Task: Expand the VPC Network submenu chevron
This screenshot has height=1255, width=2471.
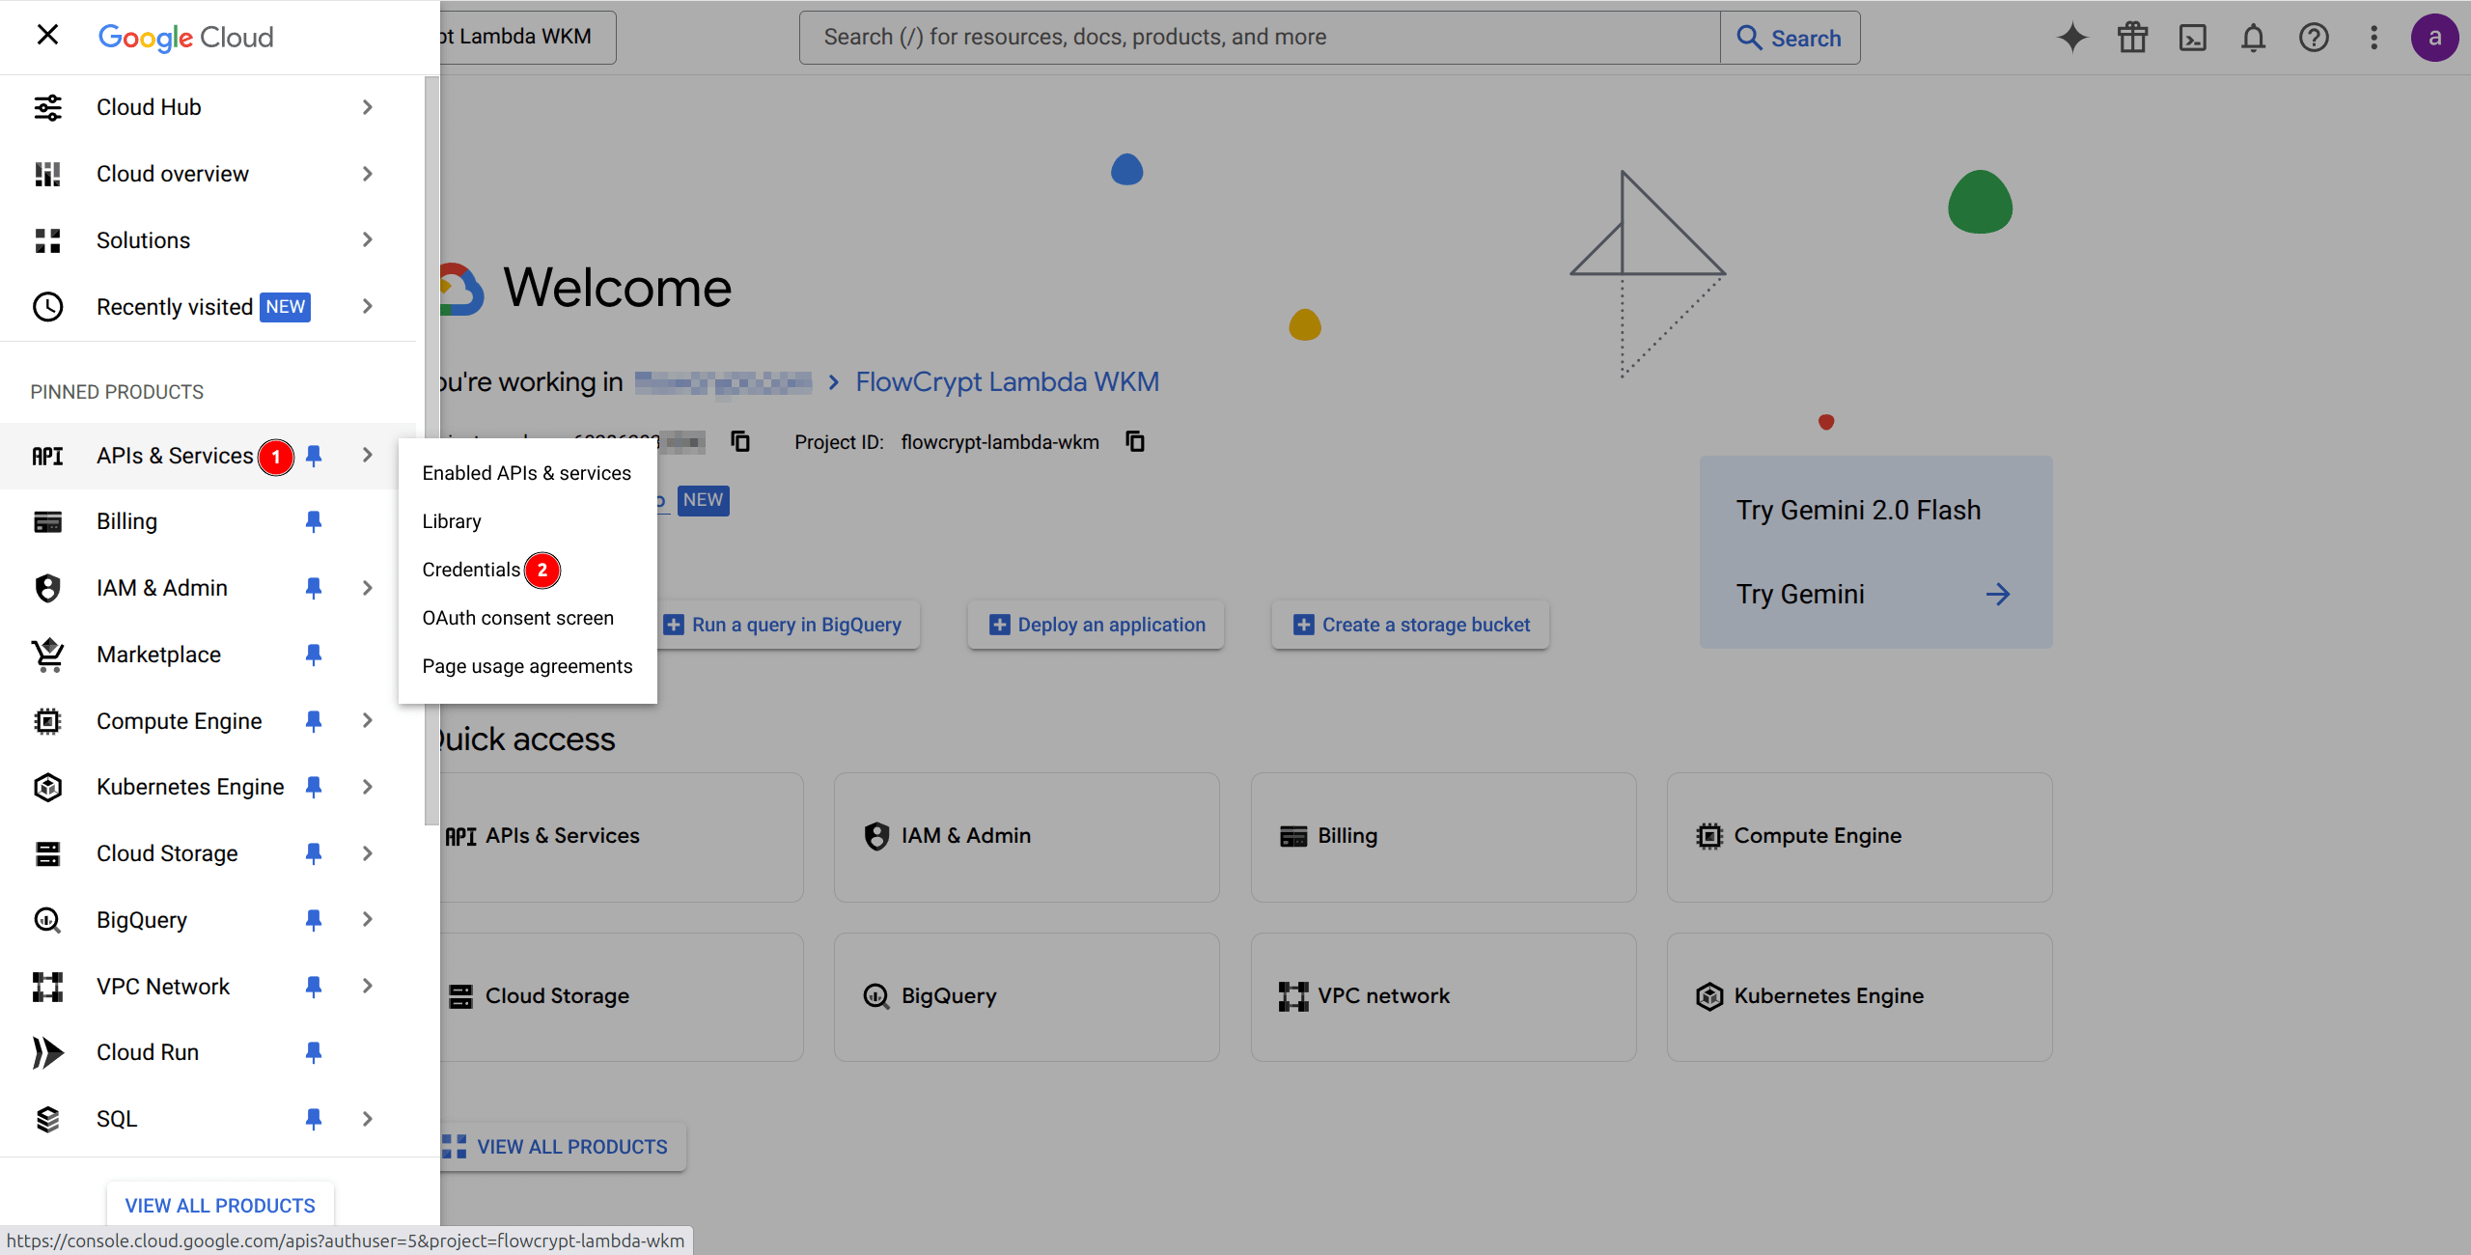Action: coord(367,987)
